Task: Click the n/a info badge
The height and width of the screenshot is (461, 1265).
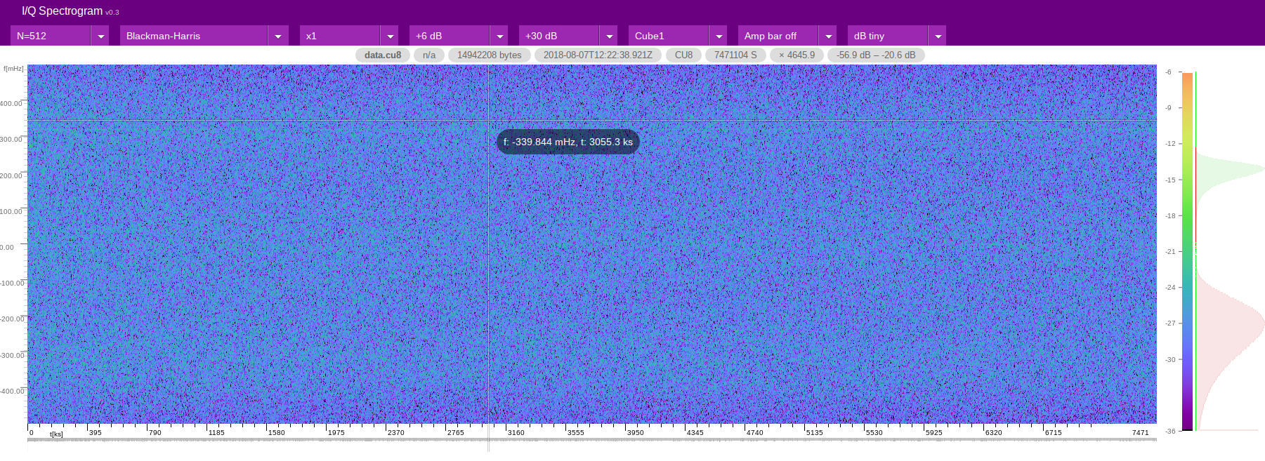Action: [429, 55]
